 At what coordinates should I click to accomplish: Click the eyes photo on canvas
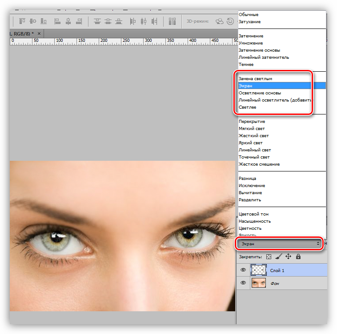click(x=123, y=236)
